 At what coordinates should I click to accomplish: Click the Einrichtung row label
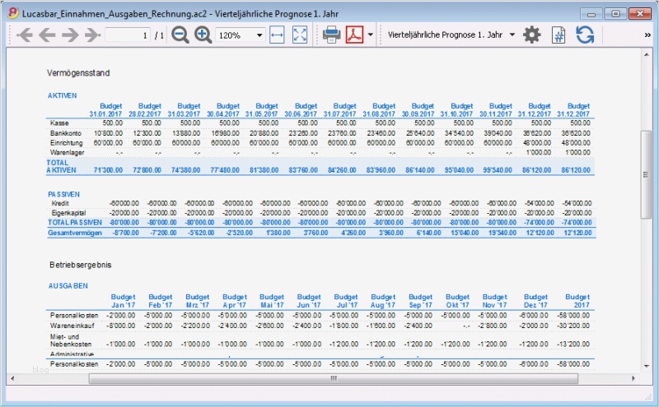pyautogui.click(x=67, y=143)
